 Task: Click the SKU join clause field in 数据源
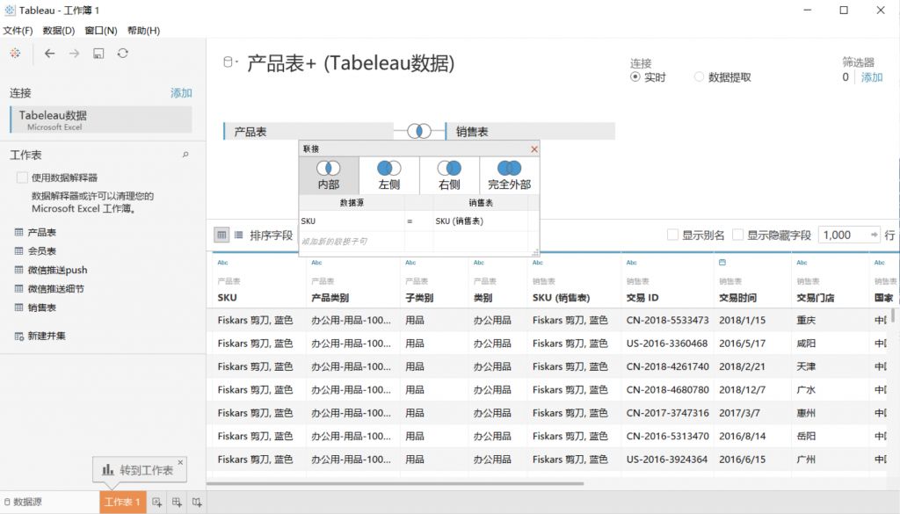[x=352, y=221]
